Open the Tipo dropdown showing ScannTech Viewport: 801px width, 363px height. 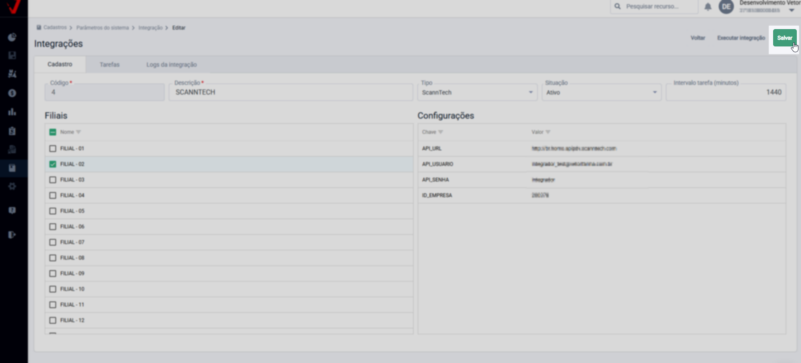[x=477, y=92]
